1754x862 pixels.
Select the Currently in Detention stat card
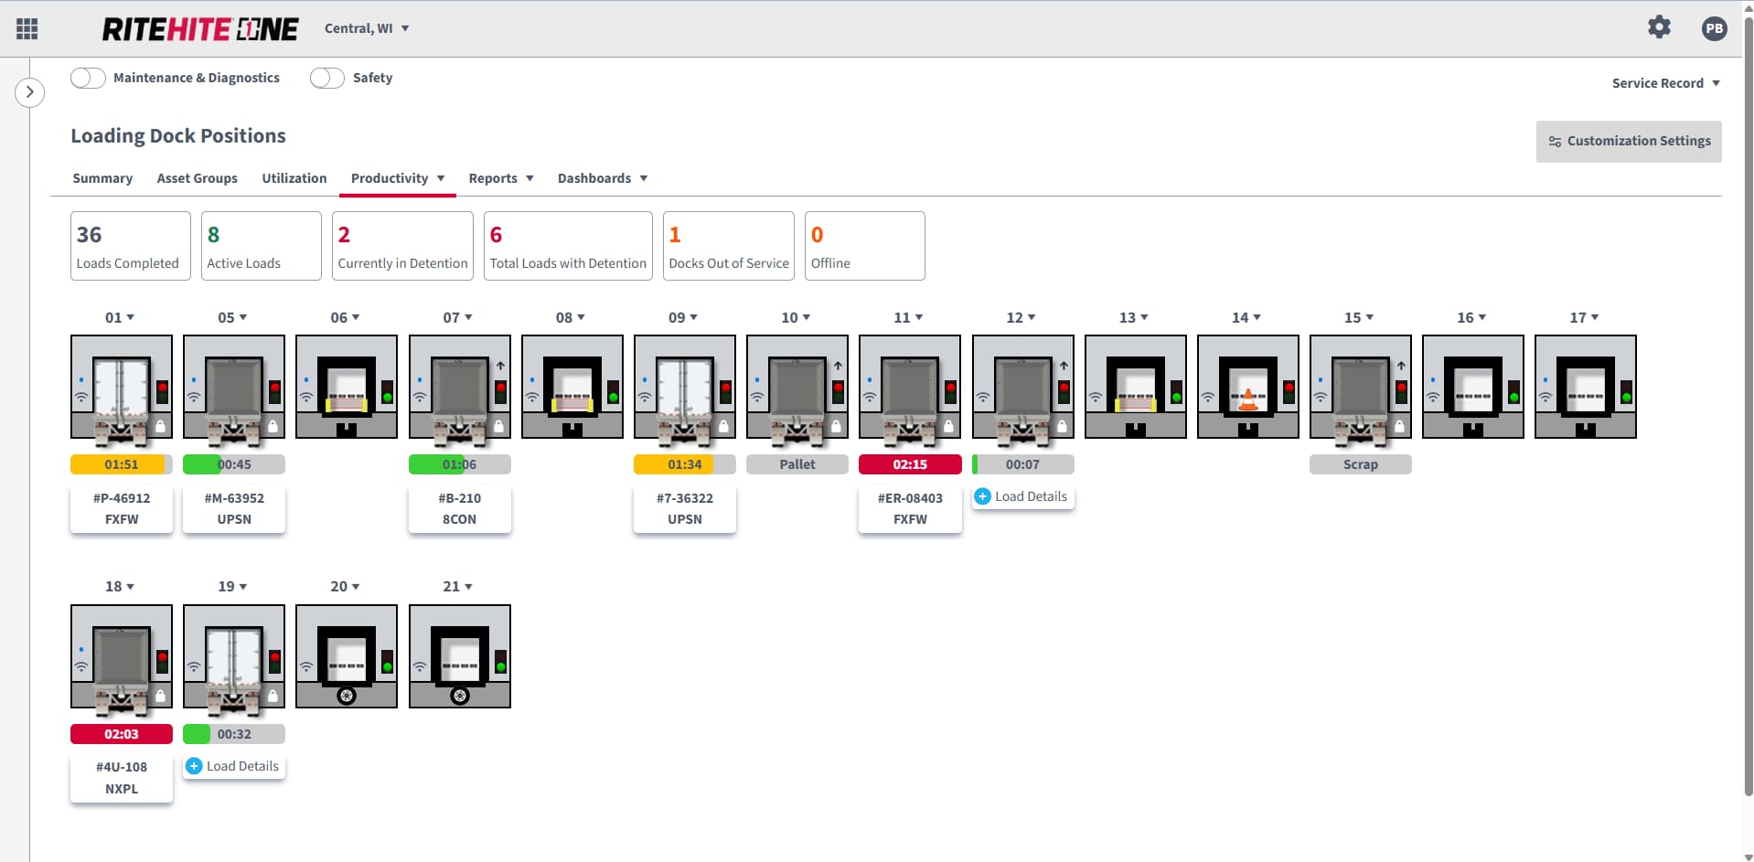point(402,246)
